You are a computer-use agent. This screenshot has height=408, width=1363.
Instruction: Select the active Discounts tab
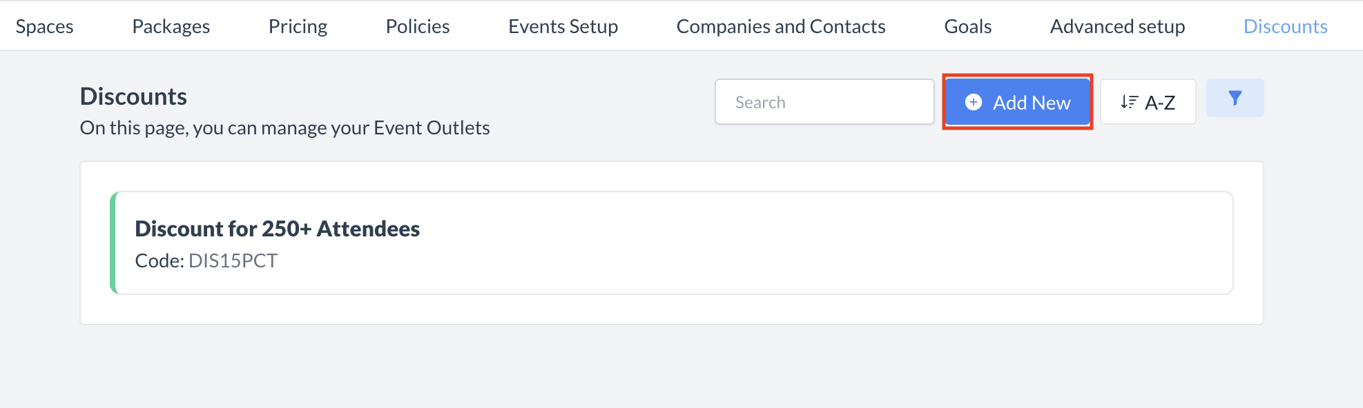pos(1285,26)
